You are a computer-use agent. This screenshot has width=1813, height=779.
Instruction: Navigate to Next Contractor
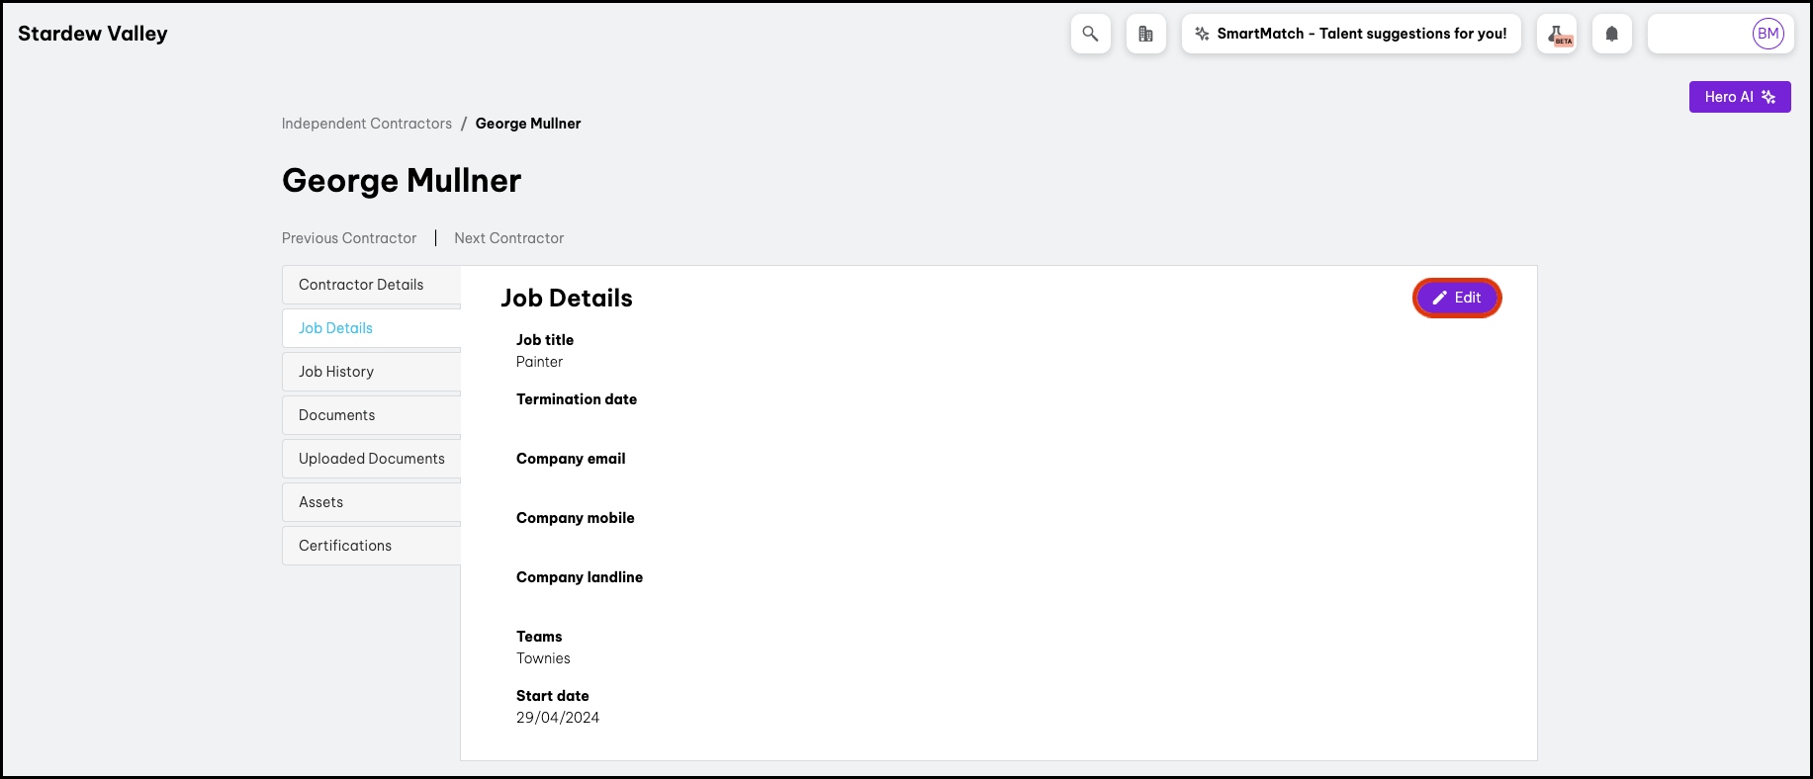(x=509, y=238)
